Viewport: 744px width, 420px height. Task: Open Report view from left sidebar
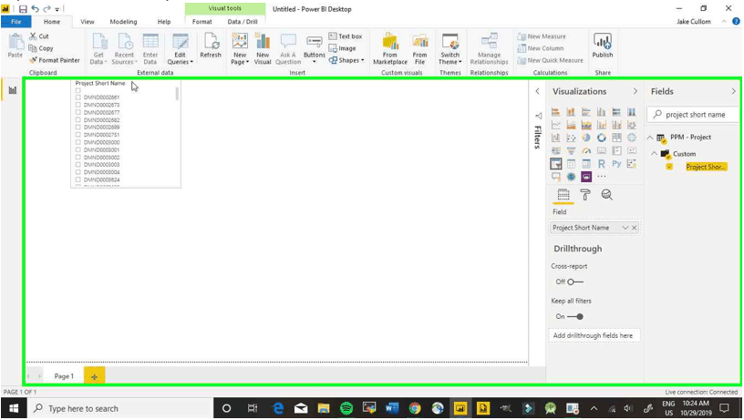coord(13,90)
